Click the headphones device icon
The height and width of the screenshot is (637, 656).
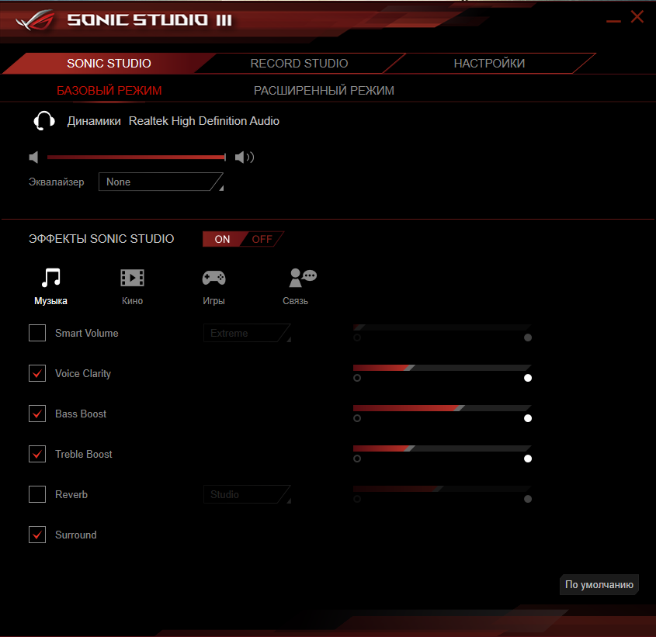coord(44,121)
